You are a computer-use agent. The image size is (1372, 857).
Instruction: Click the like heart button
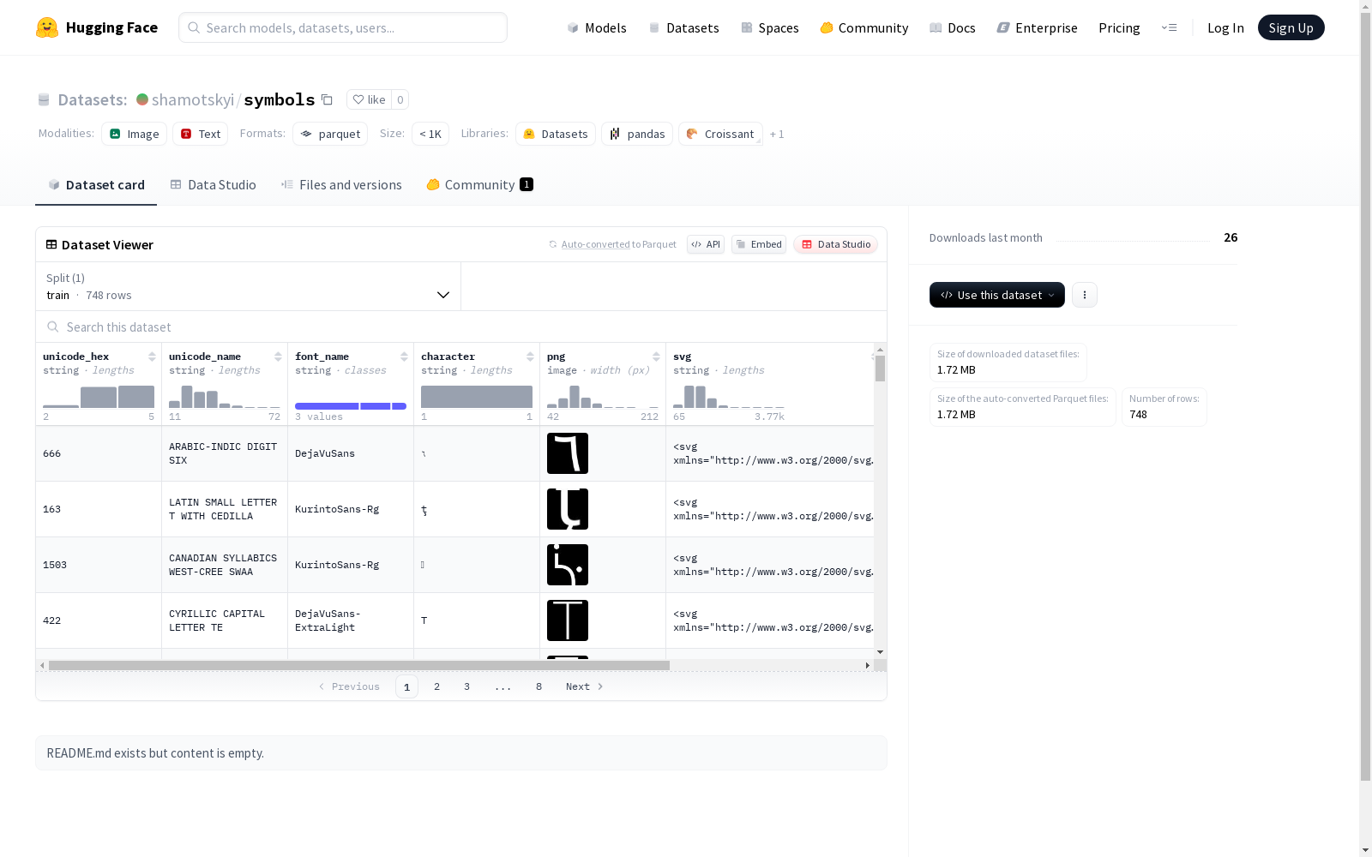click(x=369, y=99)
